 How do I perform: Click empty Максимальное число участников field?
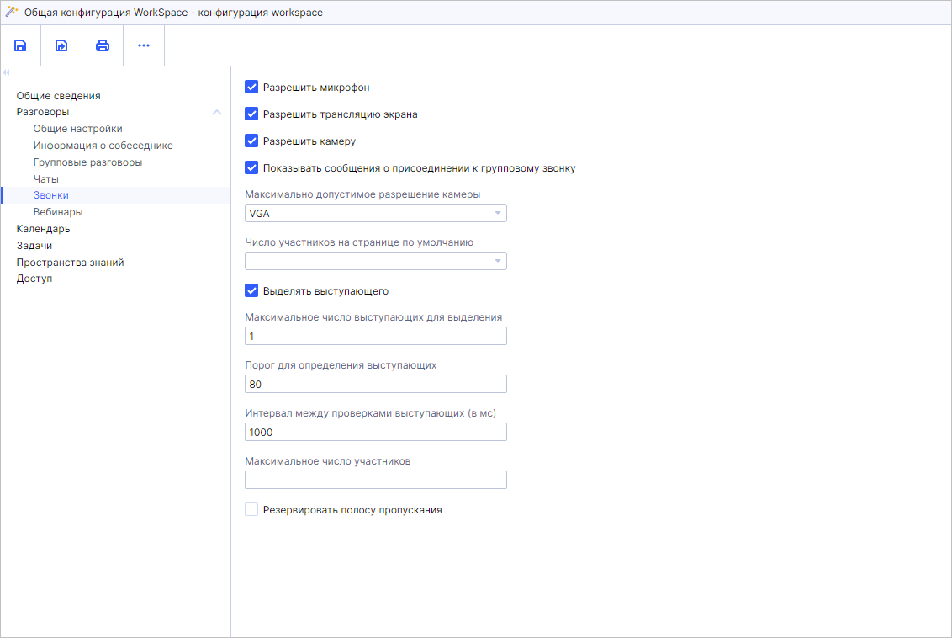376,480
